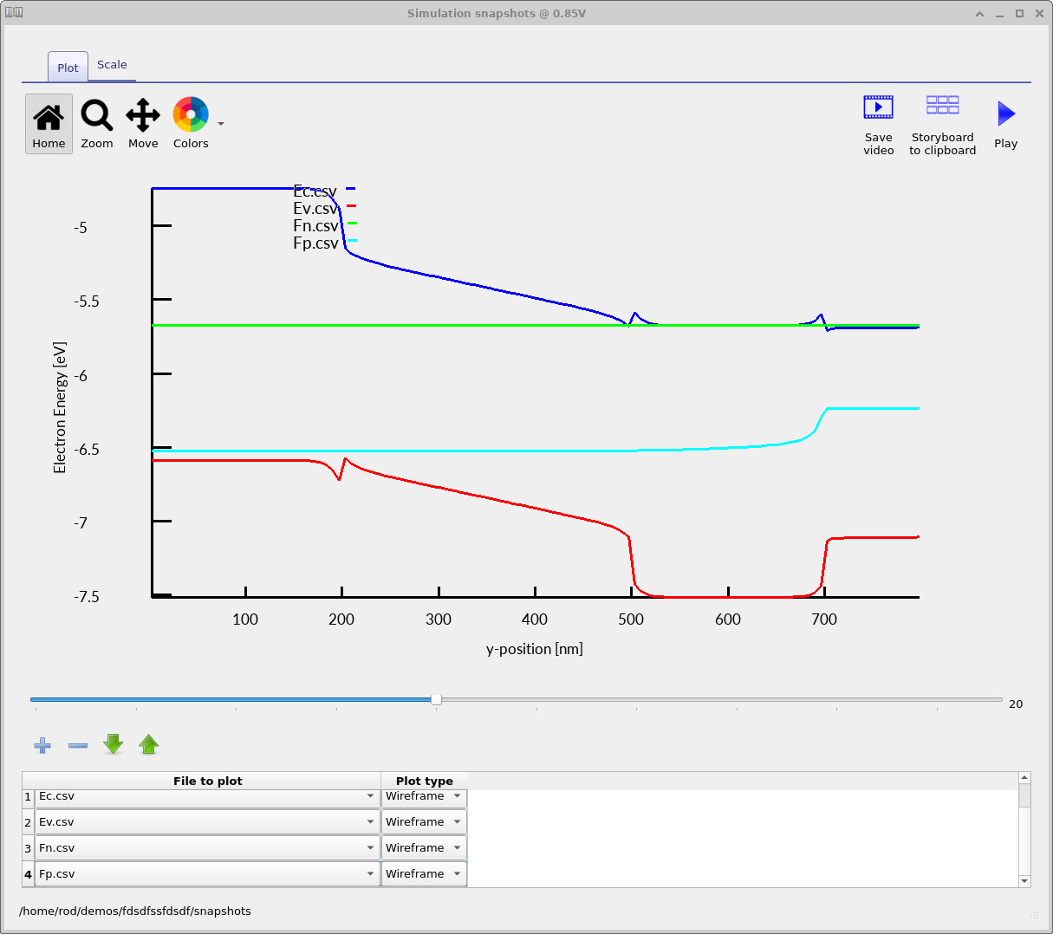This screenshot has height=934, width=1053.
Task: Open the Fn.csv file dropdown
Action: click(x=207, y=847)
